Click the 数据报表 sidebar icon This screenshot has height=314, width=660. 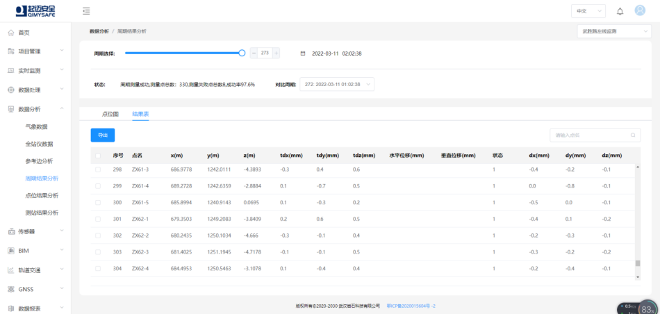[x=11, y=308]
